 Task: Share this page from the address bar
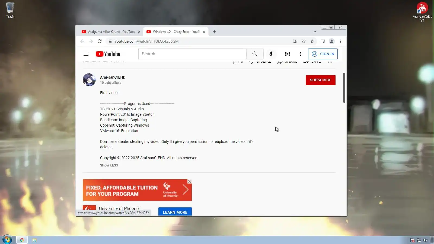pos(304,41)
